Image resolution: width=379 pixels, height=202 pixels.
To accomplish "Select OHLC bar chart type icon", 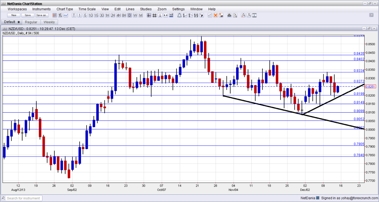I will pos(60,15).
